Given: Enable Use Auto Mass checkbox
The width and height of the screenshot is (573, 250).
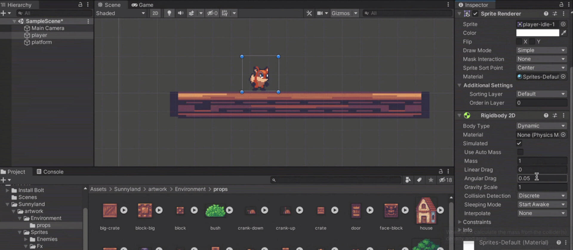Looking at the screenshot, I should (x=520, y=152).
